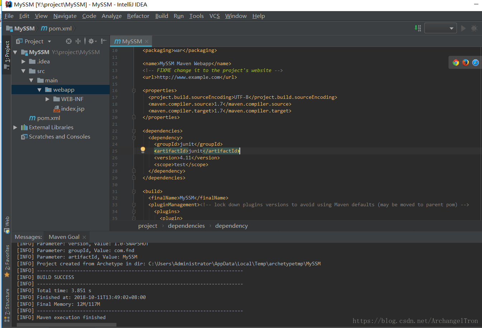482x328 pixels.
Task: Fold the dependency block at line 23
Action: point(134,138)
